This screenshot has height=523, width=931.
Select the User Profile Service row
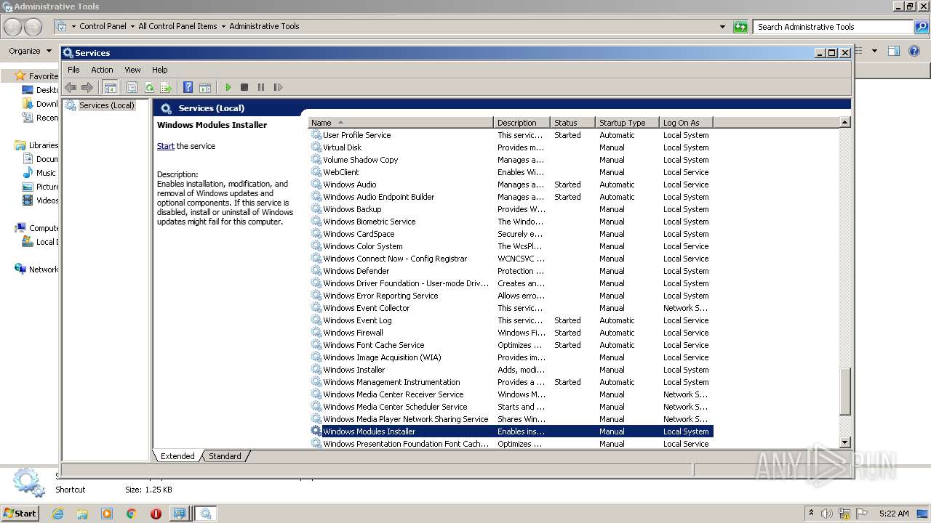coord(511,135)
